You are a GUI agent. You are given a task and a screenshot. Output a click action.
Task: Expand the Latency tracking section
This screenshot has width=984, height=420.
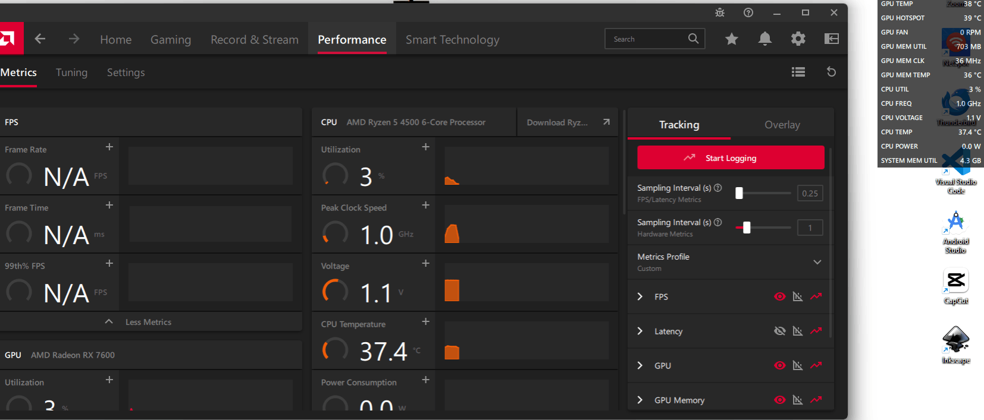point(640,331)
